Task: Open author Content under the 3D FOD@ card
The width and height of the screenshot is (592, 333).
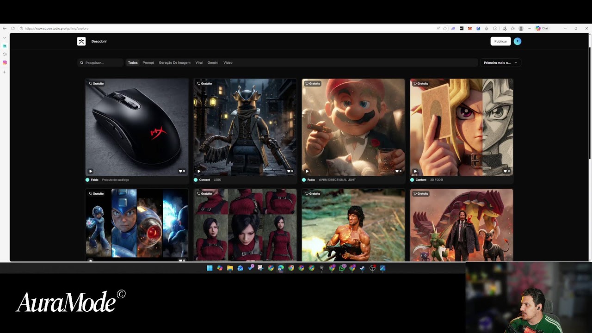Action: 421,179
